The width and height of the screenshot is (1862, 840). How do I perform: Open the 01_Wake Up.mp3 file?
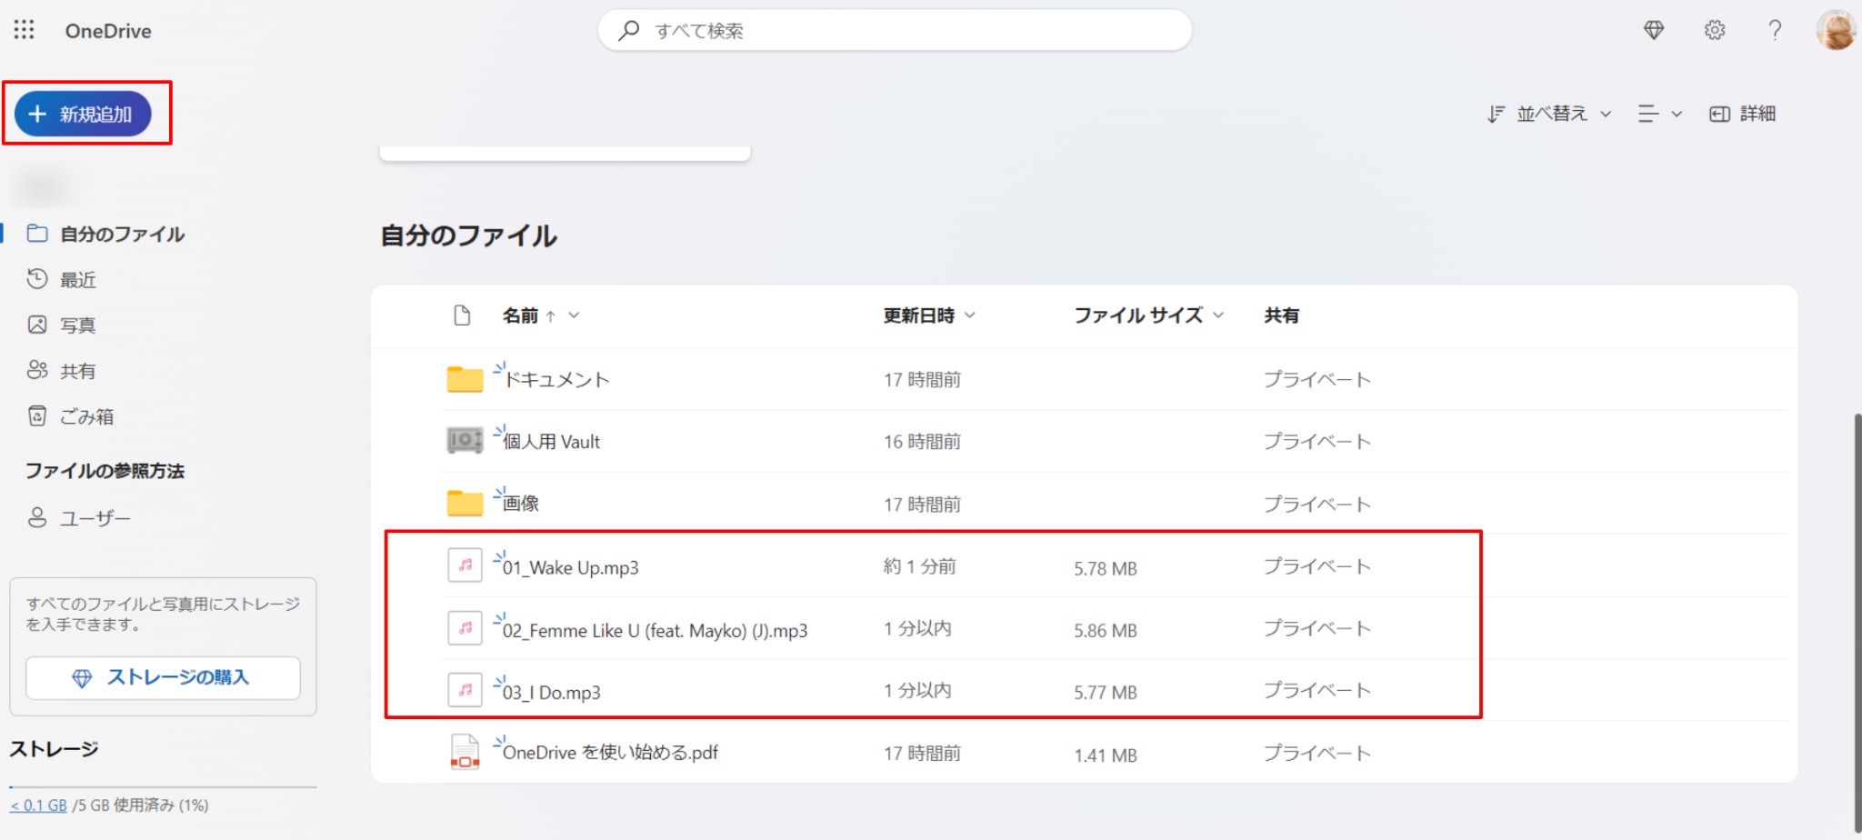(571, 567)
